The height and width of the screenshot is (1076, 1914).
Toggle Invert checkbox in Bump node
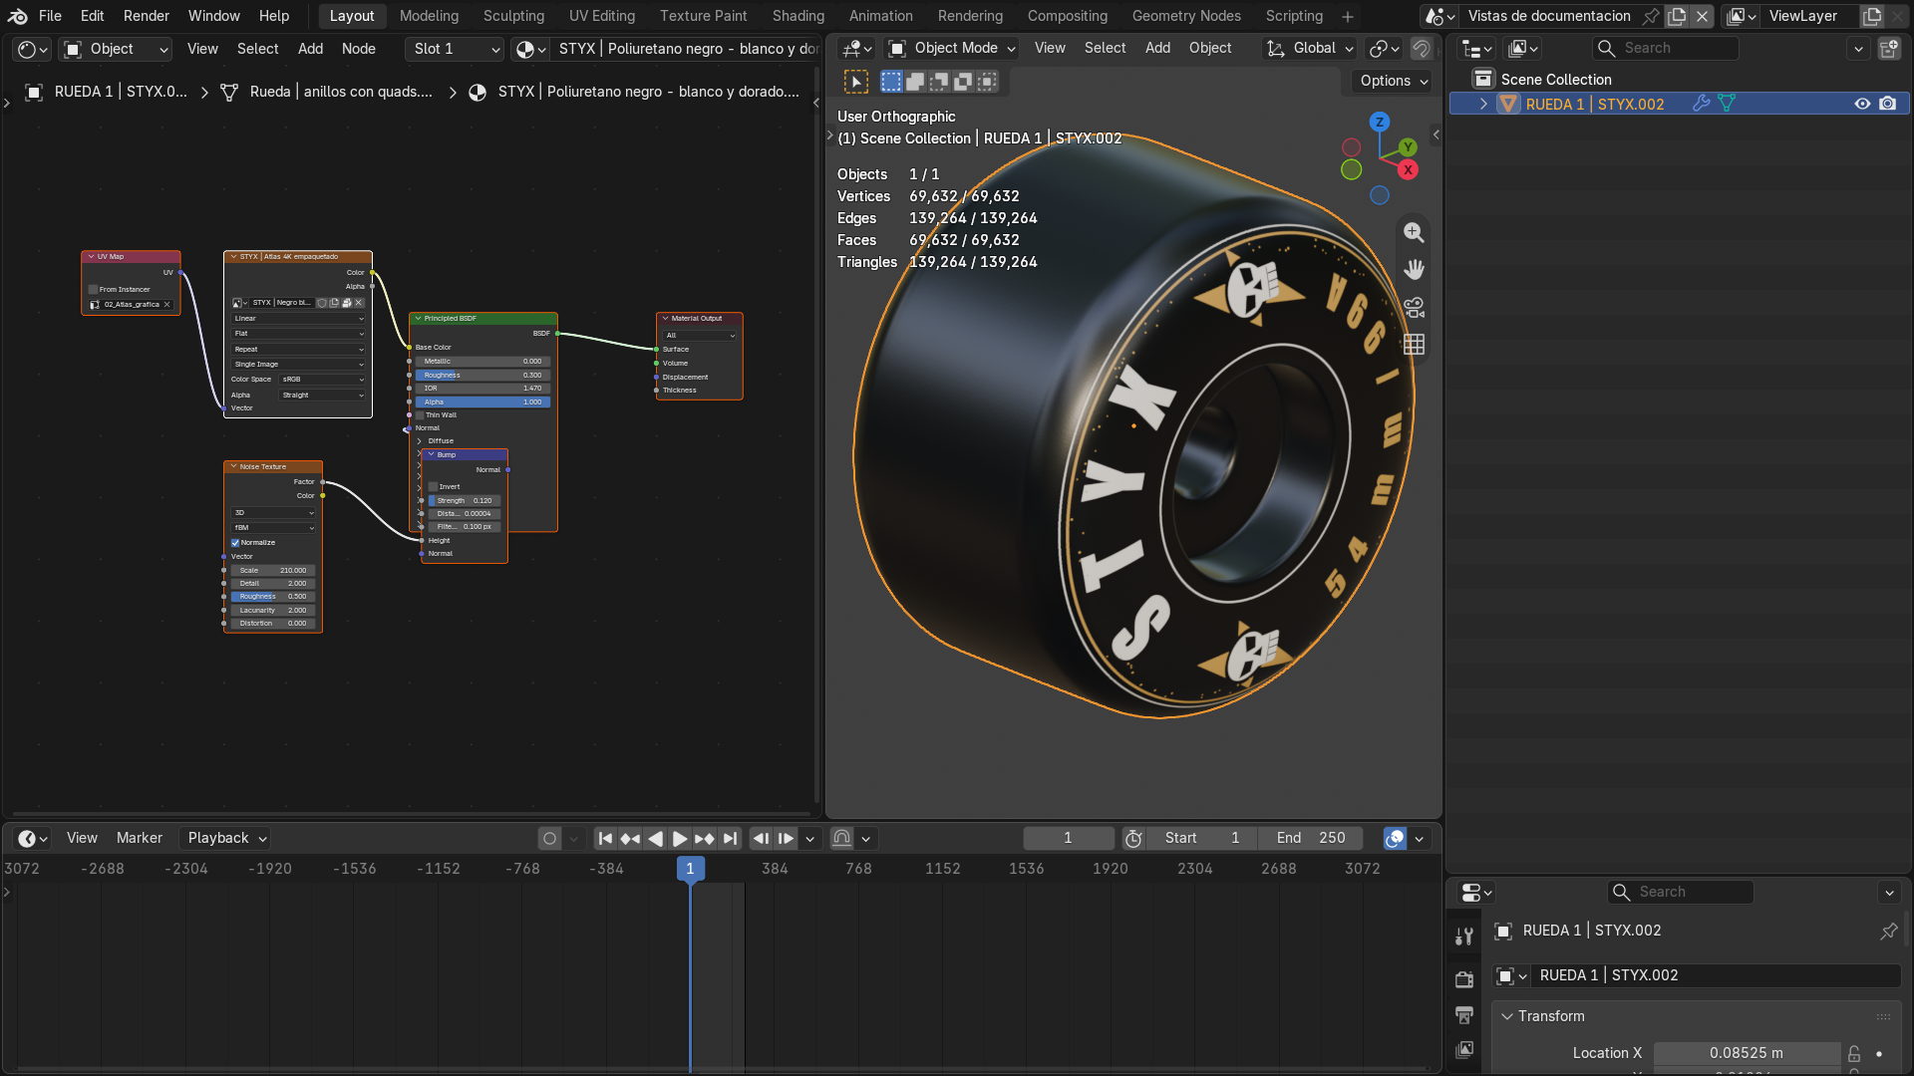coord(434,487)
